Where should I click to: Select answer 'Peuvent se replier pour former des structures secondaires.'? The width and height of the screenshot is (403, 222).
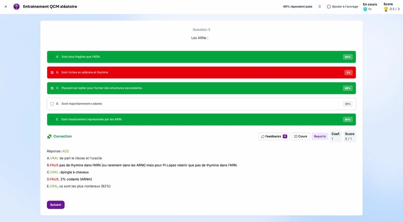point(102,88)
